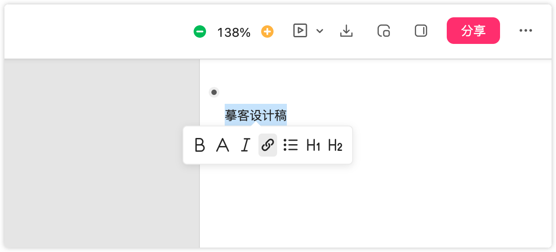The width and height of the screenshot is (556, 252).
Task: Set the selection to Heading 1
Action: click(x=313, y=145)
